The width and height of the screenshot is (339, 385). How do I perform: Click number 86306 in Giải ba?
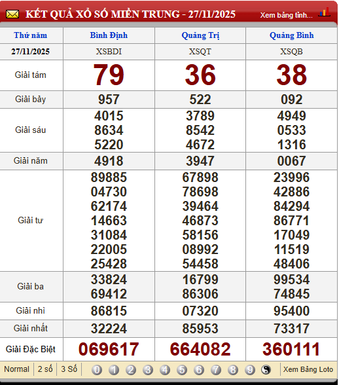[x=200, y=294]
